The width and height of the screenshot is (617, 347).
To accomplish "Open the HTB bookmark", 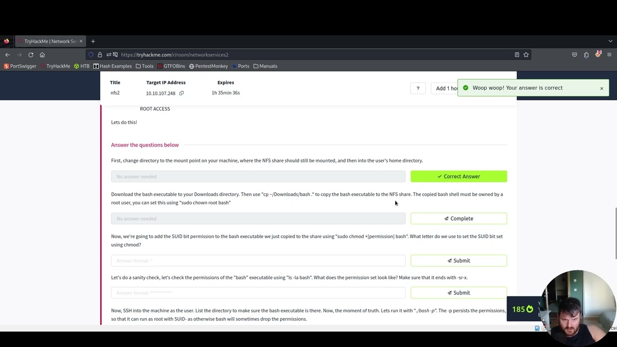I will [x=81, y=66].
